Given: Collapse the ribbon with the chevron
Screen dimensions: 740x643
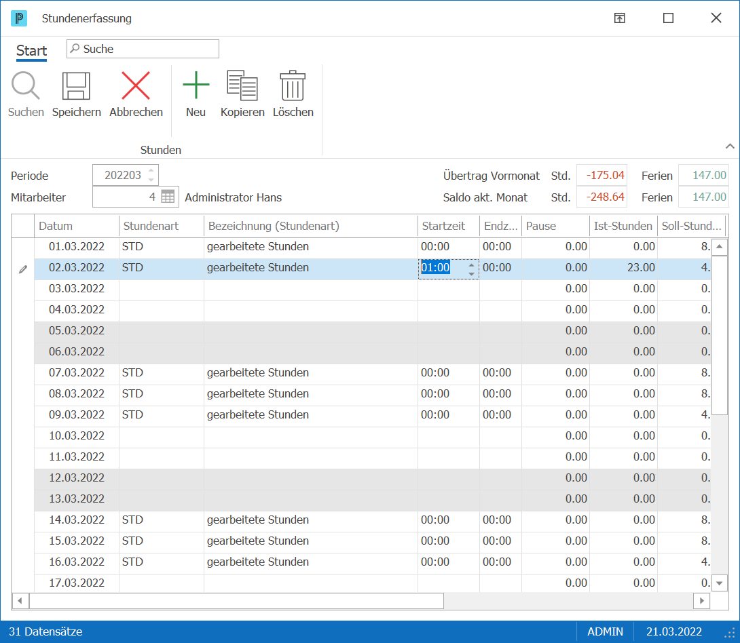Looking at the screenshot, I should pos(730,146).
